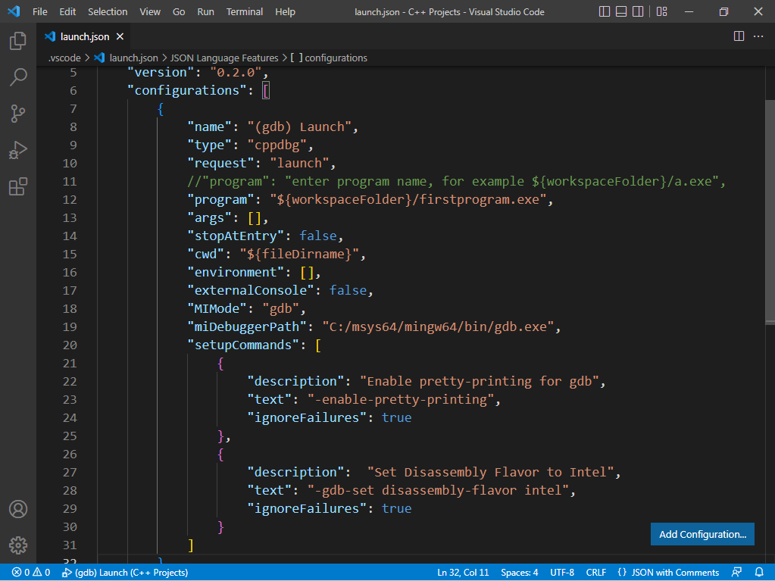Click the ${fileDirname} cwd value
The image size is (775, 581).
click(299, 254)
